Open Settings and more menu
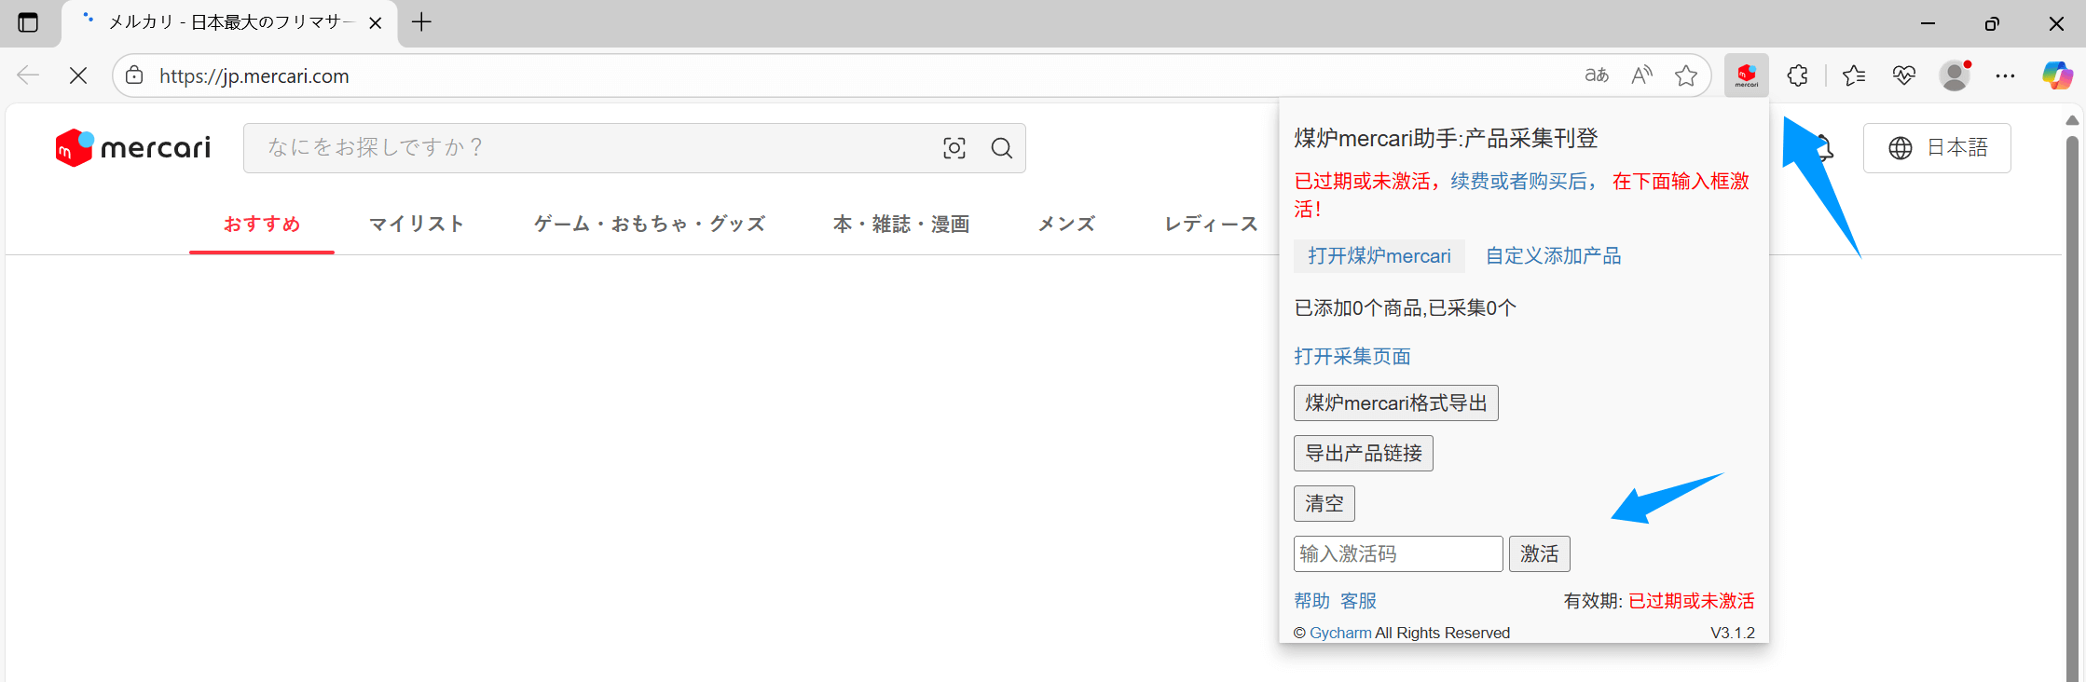Screen dimensions: 2086x682 point(2005,75)
